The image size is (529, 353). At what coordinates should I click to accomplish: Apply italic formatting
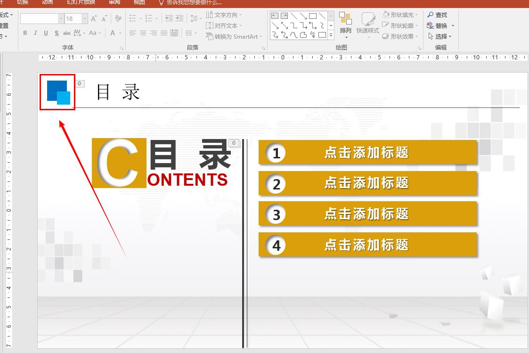click(35, 33)
